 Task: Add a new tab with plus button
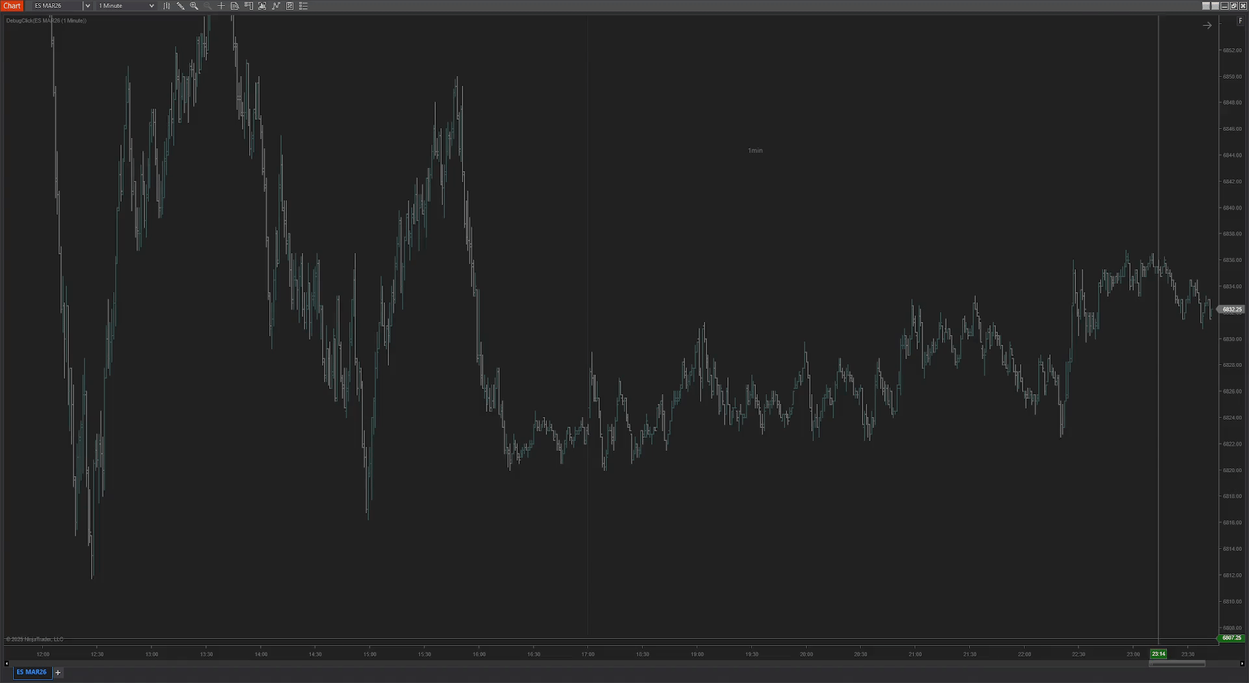click(58, 673)
